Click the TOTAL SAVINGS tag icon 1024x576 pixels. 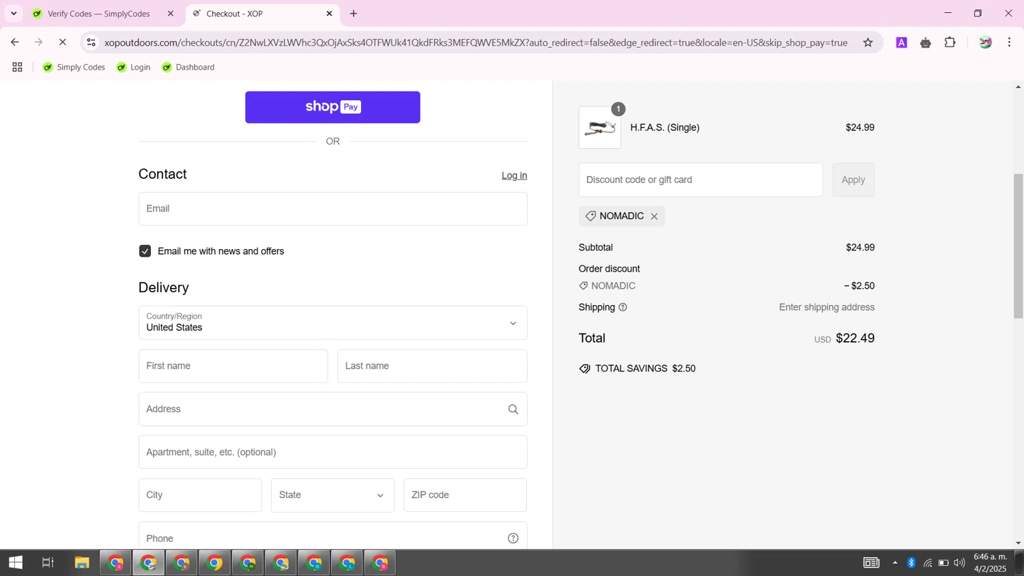pyautogui.click(x=584, y=369)
